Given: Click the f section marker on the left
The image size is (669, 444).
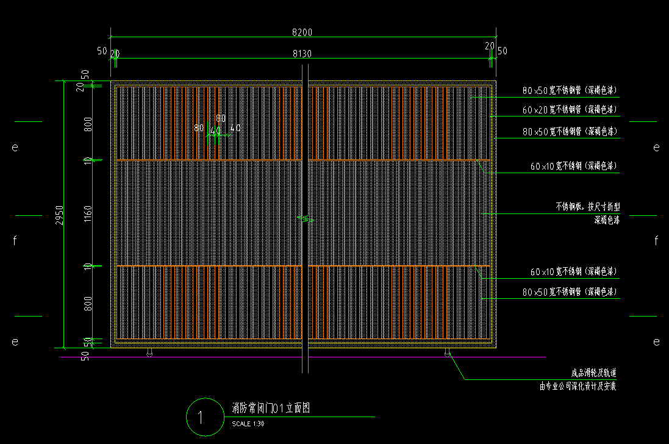Looking at the screenshot, I should [x=15, y=241].
